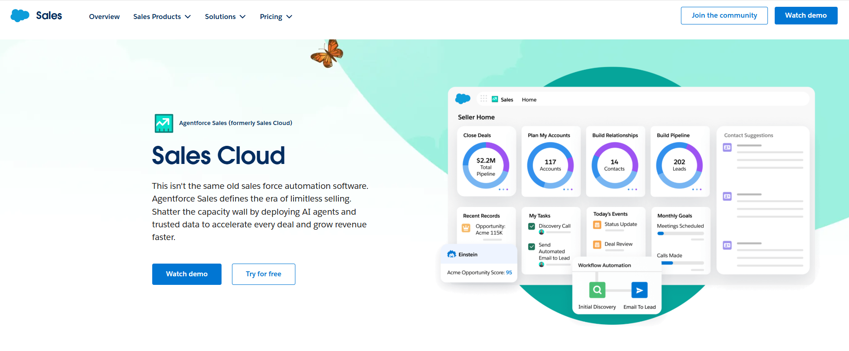Click the Agentforce Sales chart icon

pyautogui.click(x=164, y=123)
